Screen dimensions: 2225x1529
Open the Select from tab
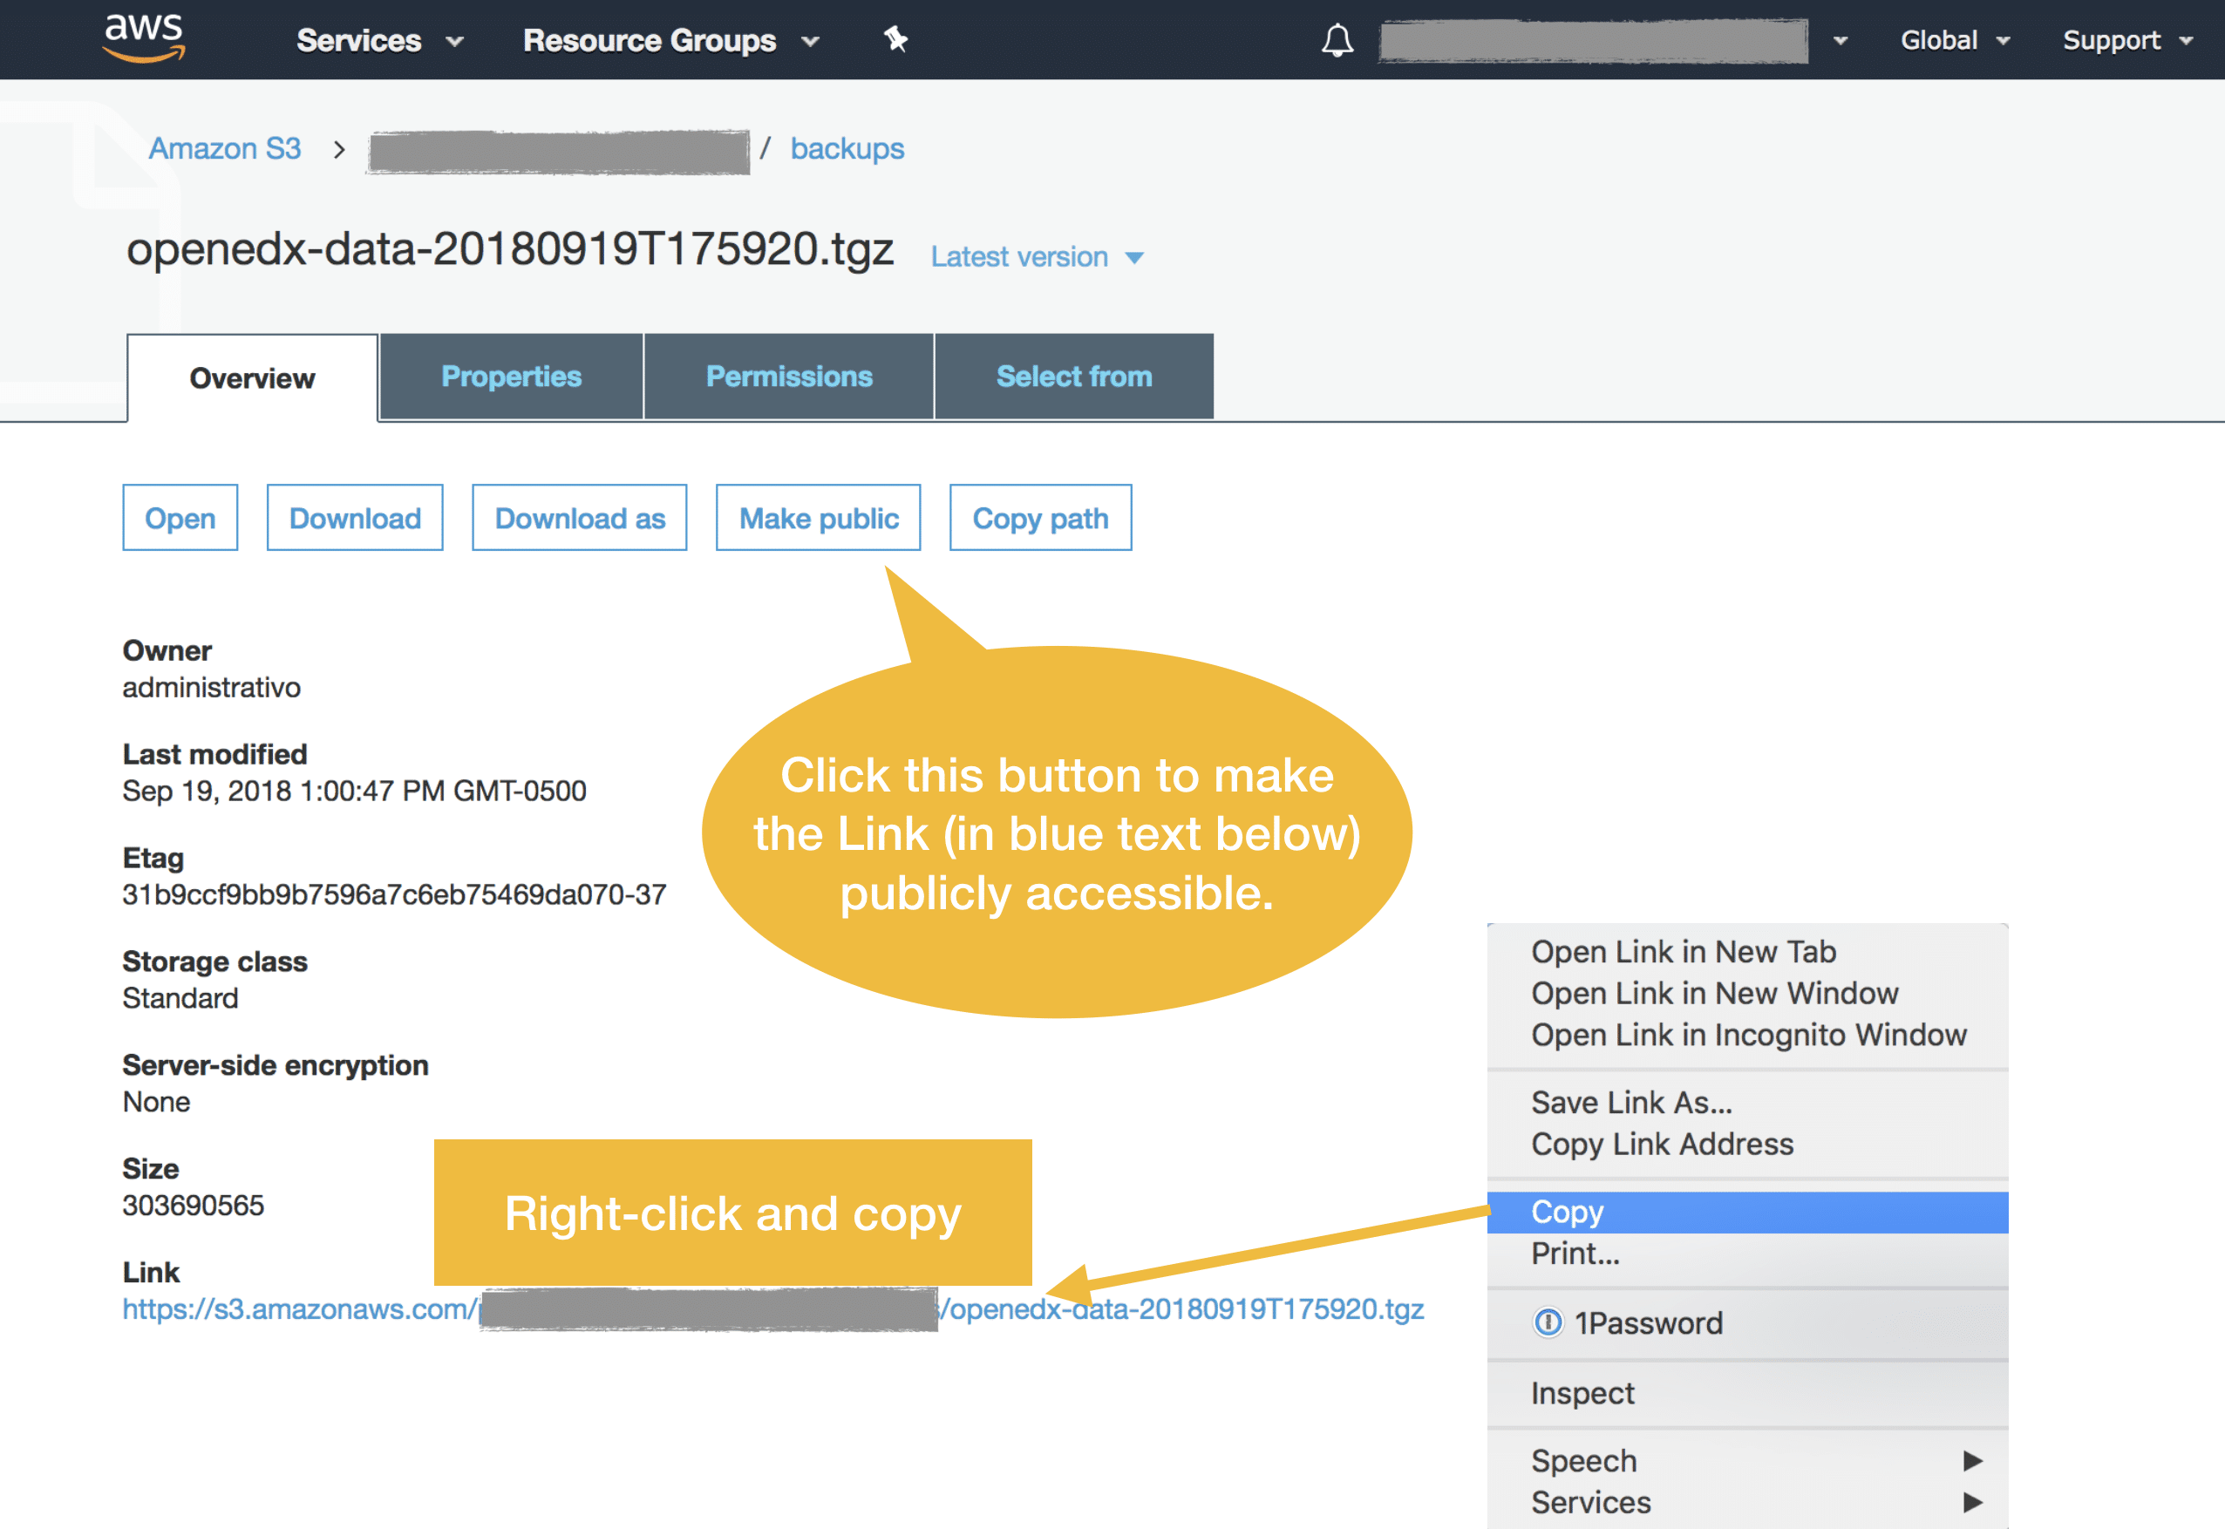pos(1073,377)
